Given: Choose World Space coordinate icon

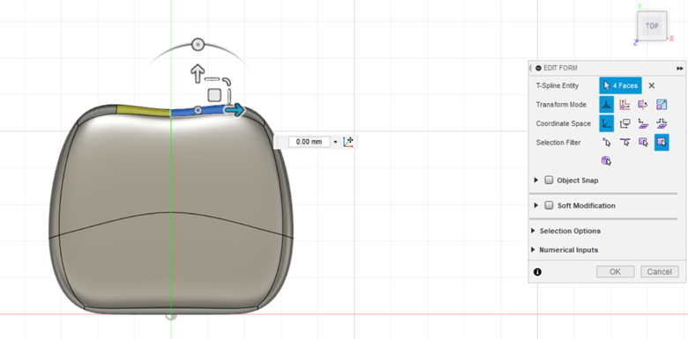Looking at the screenshot, I should pos(606,123).
